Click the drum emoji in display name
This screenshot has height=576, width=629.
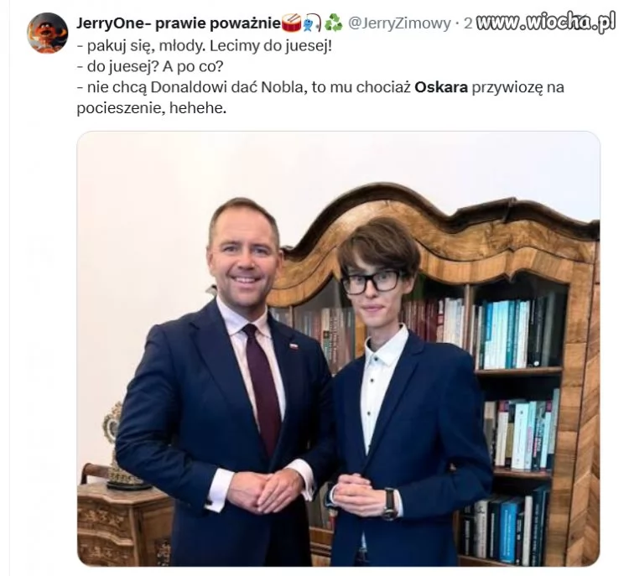pyautogui.click(x=292, y=23)
